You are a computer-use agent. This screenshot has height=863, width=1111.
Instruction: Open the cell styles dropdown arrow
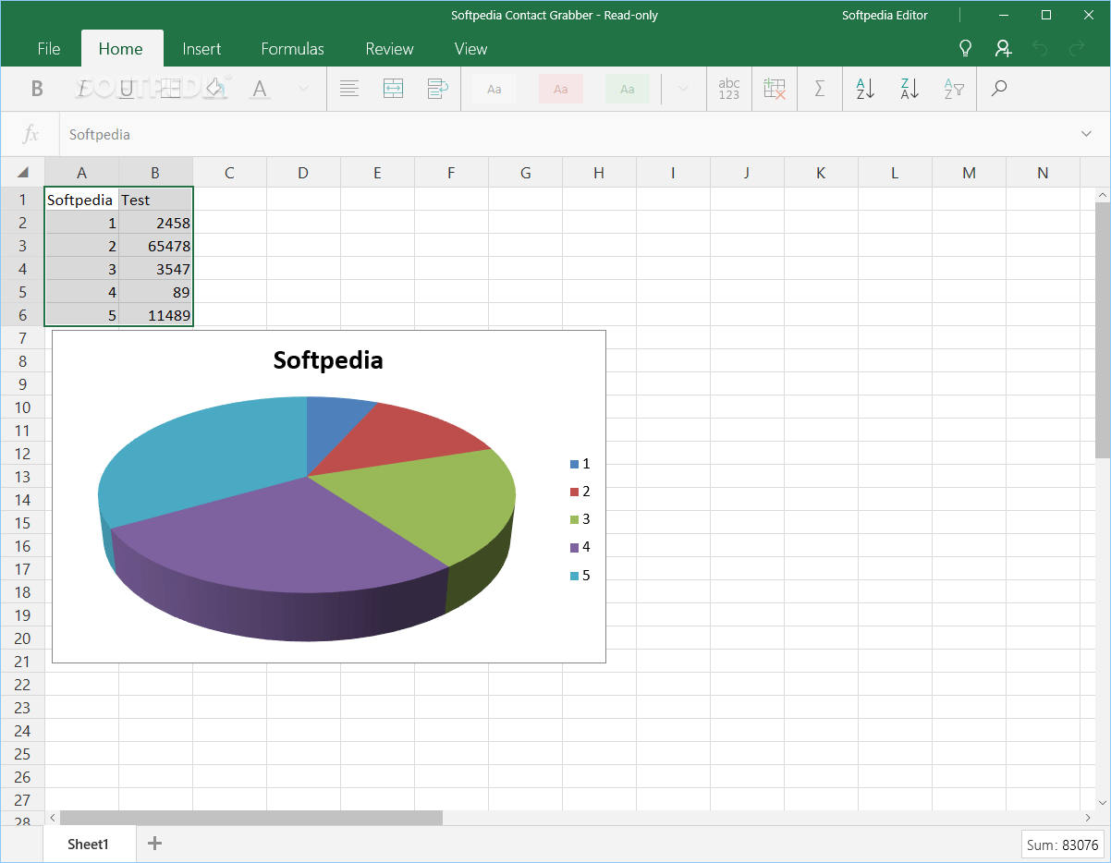click(681, 89)
